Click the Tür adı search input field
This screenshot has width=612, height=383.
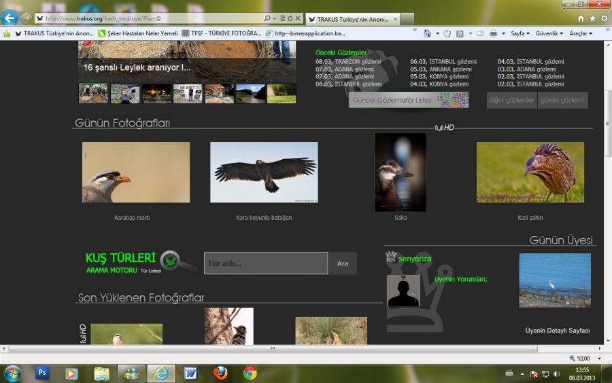[266, 263]
